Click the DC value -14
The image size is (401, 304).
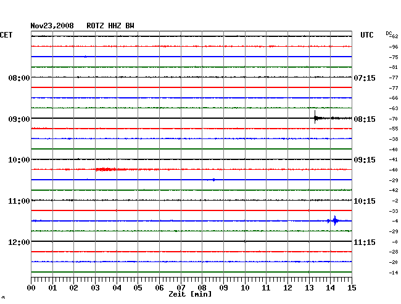click(394, 273)
